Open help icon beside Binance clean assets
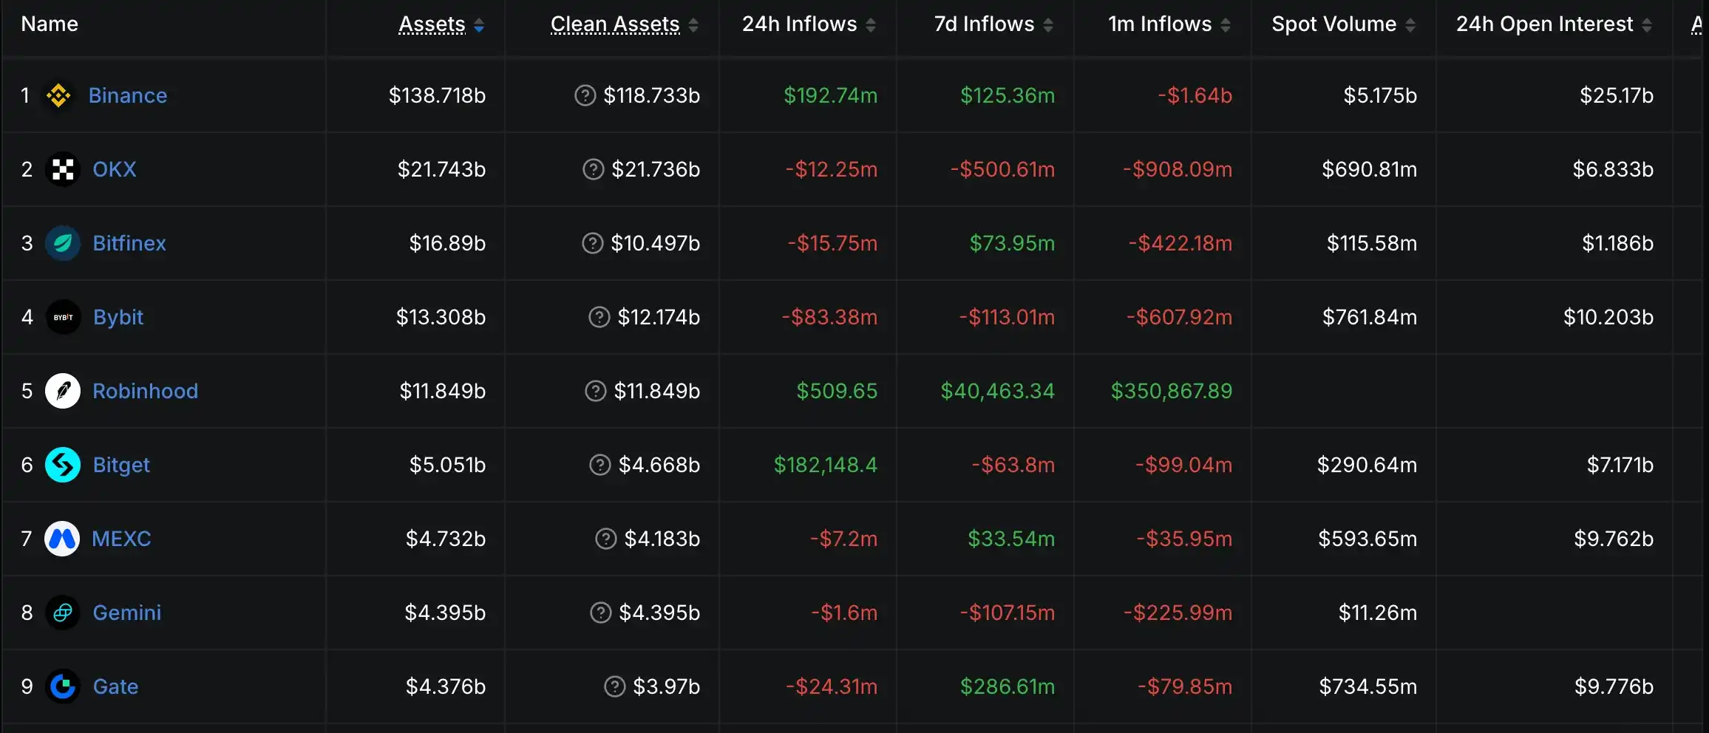The height and width of the screenshot is (733, 1709). click(585, 95)
